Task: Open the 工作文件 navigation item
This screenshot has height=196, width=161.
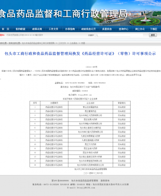Action: [53, 29]
